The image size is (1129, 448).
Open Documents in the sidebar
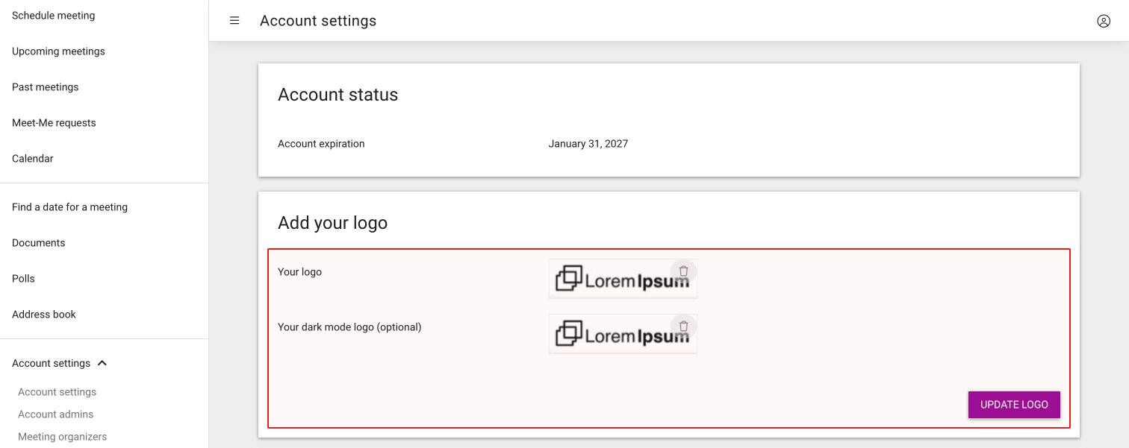(x=38, y=243)
